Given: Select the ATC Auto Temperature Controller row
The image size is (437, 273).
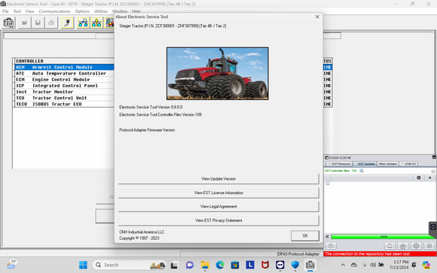Looking at the screenshot, I should [x=64, y=73].
